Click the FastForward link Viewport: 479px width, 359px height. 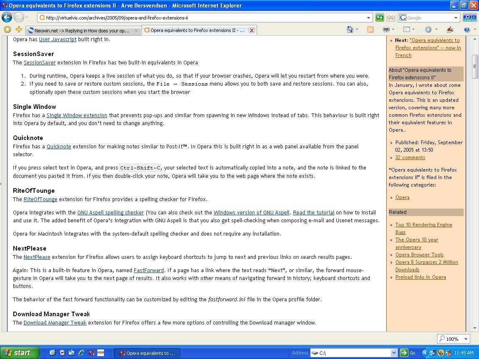click(149, 270)
